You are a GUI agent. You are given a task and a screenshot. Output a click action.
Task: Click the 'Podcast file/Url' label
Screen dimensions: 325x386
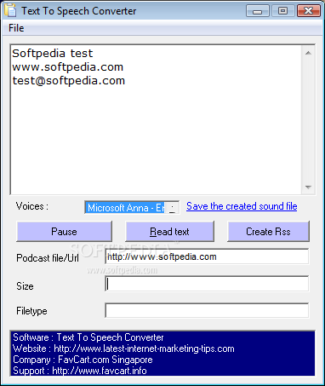coord(48,258)
